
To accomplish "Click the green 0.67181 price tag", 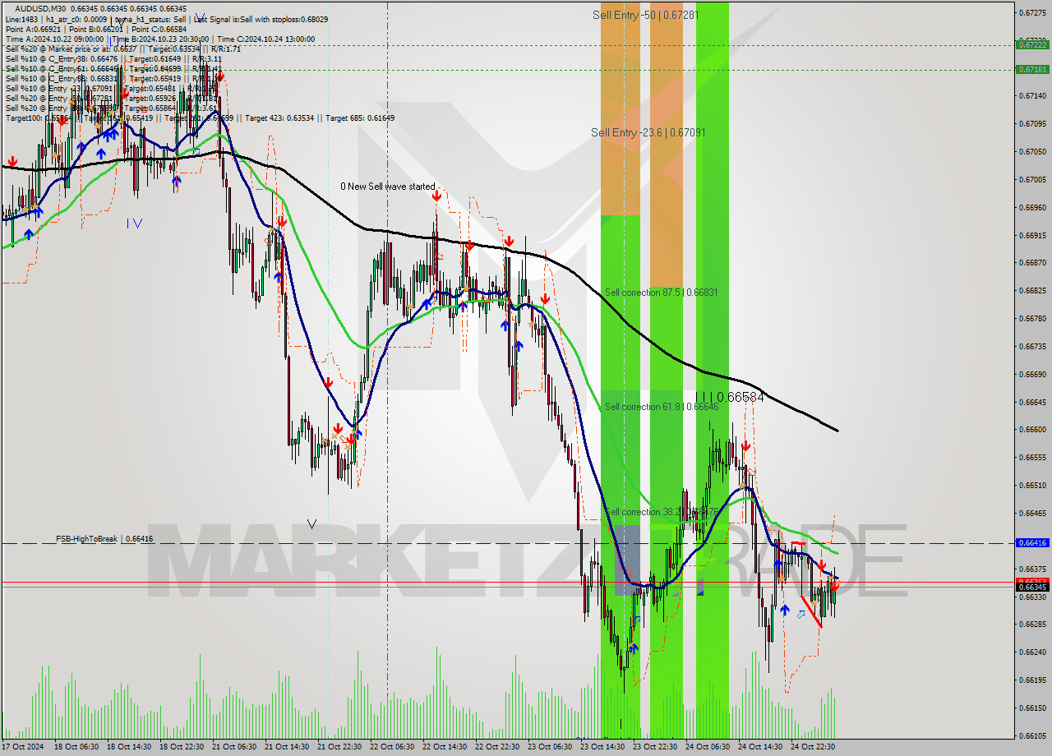I will pos(1032,70).
